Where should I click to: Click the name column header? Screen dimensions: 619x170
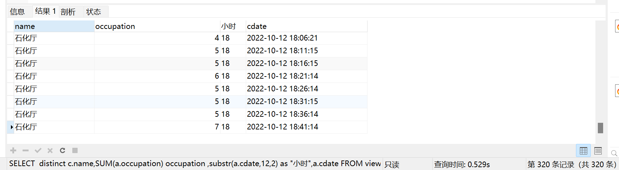click(54, 26)
